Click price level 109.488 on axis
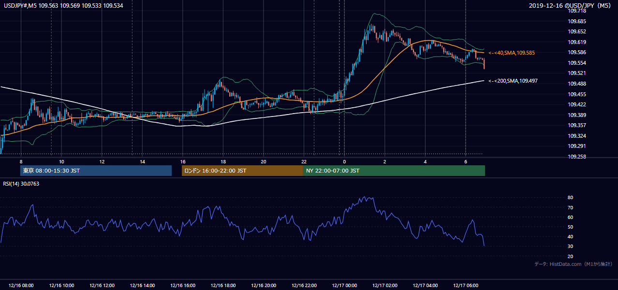The height and width of the screenshot is (290, 618). 577,84
